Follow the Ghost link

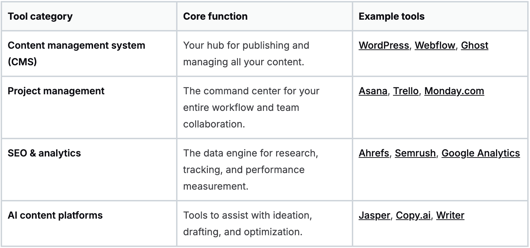(475, 46)
